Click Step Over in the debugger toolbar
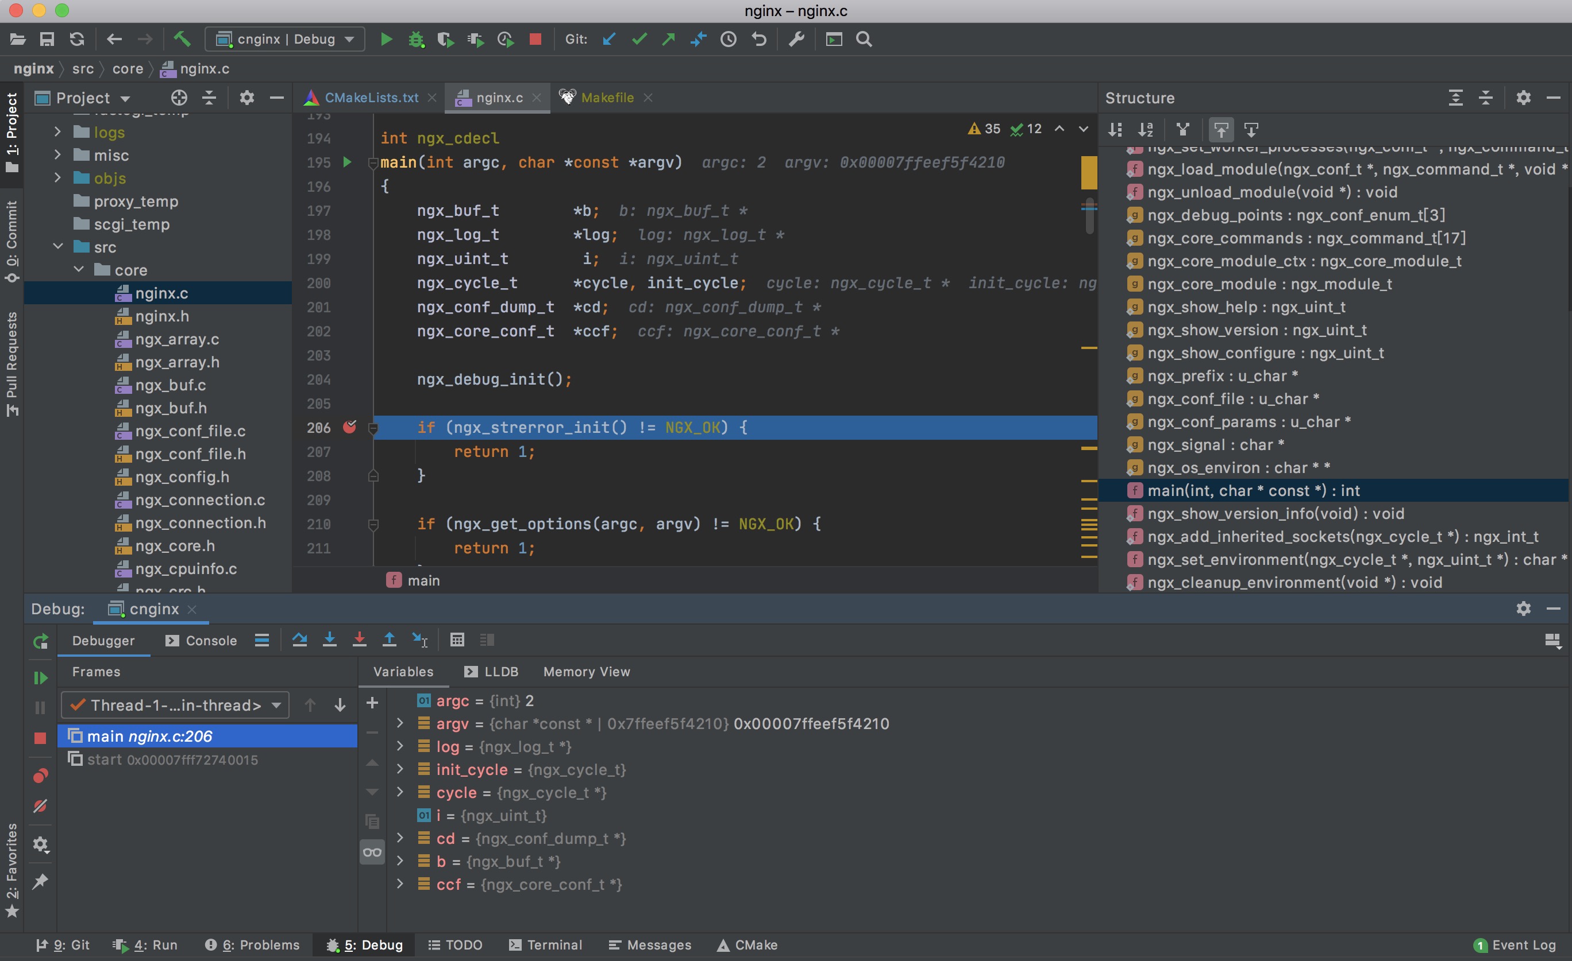The height and width of the screenshot is (961, 1572). [x=299, y=640]
